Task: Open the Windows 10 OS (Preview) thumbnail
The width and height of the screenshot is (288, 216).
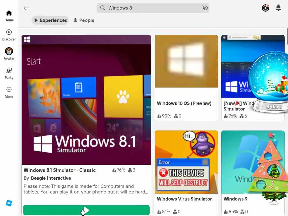Action: pos(186,61)
